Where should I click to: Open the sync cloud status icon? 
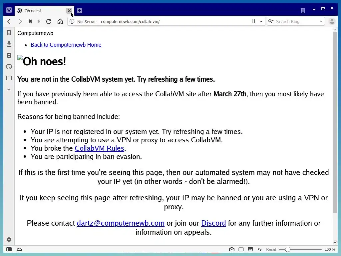coord(19,249)
